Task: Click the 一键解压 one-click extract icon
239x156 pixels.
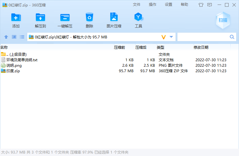Action: click(x=65, y=18)
